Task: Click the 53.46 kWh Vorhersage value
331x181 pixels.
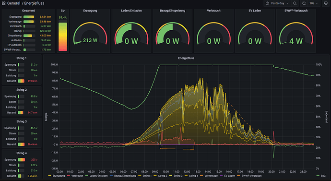Action: click(46, 22)
